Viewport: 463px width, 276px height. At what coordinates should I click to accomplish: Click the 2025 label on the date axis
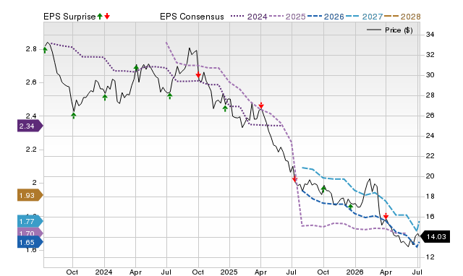(x=229, y=272)
